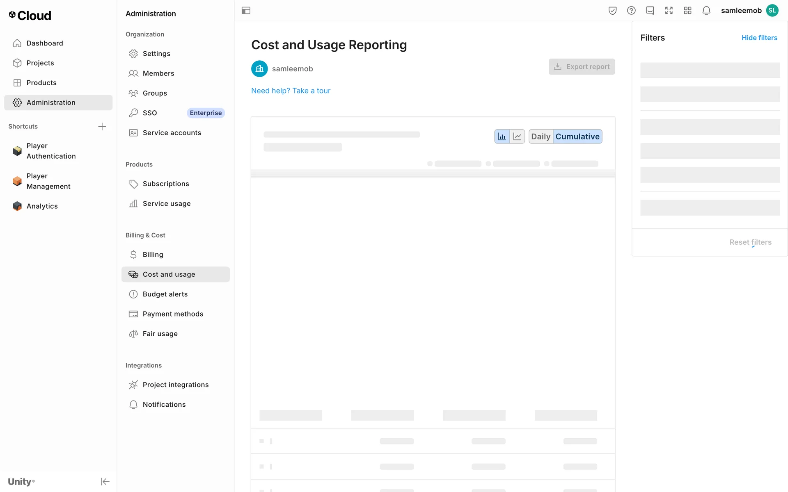The height and width of the screenshot is (492, 788).
Task: Click the fullscreen expand icon
Action: click(669, 11)
